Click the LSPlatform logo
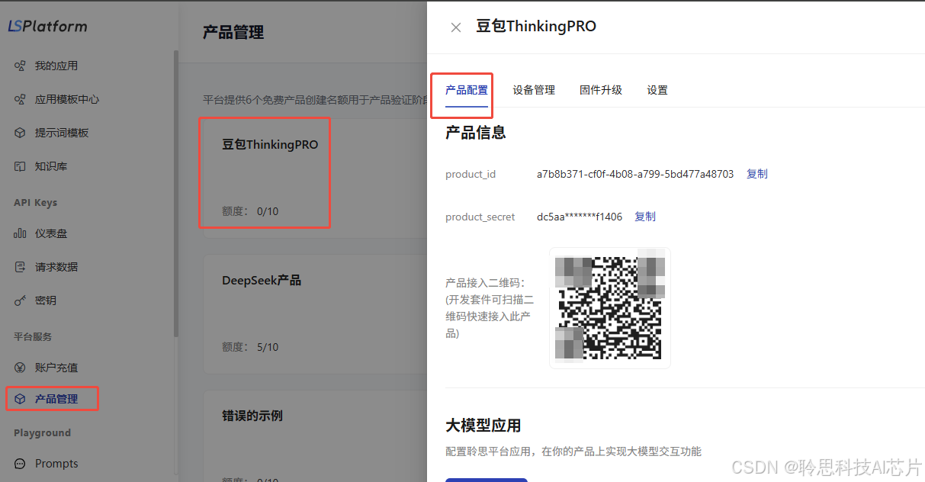The image size is (925, 482). pos(47,26)
